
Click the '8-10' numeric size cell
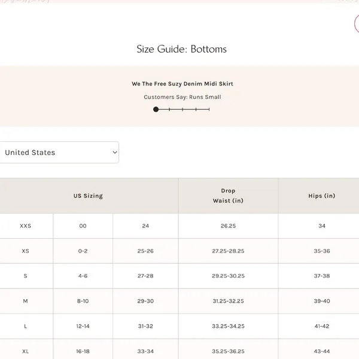click(83, 301)
